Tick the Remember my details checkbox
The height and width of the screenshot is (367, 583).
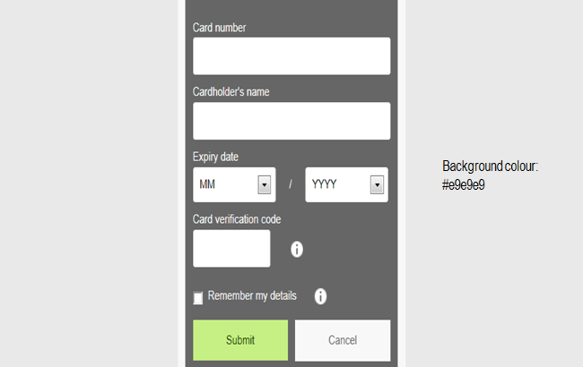pyautogui.click(x=198, y=298)
